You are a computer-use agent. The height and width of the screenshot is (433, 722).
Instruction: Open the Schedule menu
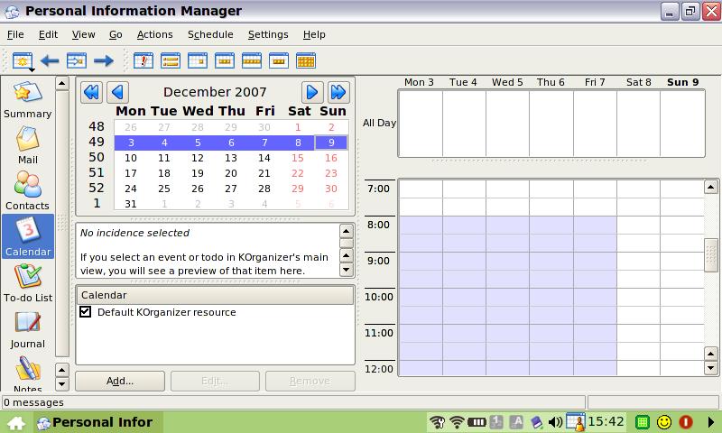pyautogui.click(x=210, y=34)
